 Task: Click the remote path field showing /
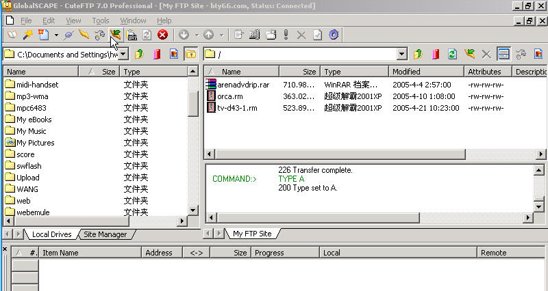coord(301,54)
